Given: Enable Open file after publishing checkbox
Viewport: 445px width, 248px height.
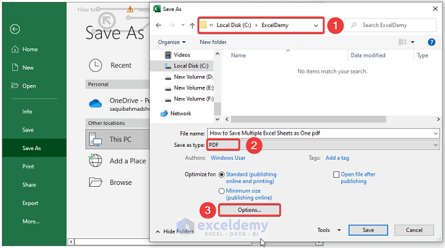Looking at the screenshot, I should tap(336, 175).
